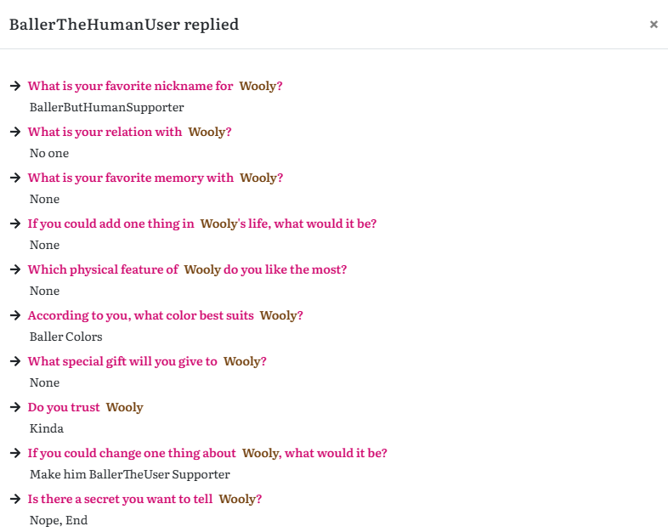Image resolution: width=668 pixels, height=532 pixels.
Task: Click the question about adding one thing in Wooly's life
Action: [202, 224]
